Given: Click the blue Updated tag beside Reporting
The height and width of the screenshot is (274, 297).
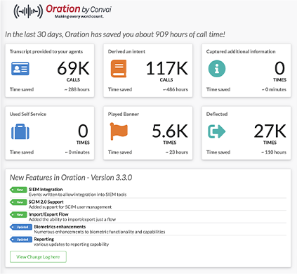Looking at the screenshot, I should pyautogui.click(x=21, y=240).
